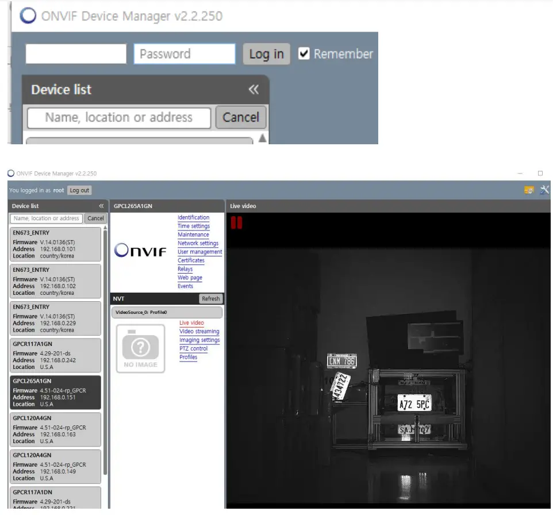Open the camera Web page link
This screenshot has height=515, width=553.
(x=190, y=277)
